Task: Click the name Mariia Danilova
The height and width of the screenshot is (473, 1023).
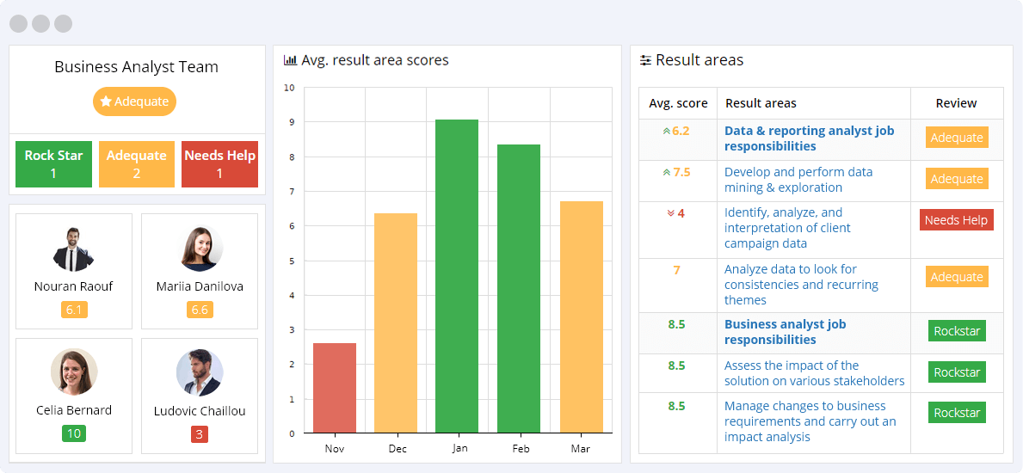Action: (x=200, y=286)
